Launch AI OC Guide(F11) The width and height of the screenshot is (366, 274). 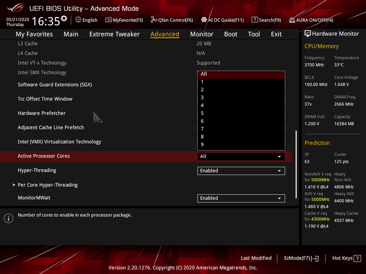(x=223, y=20)
